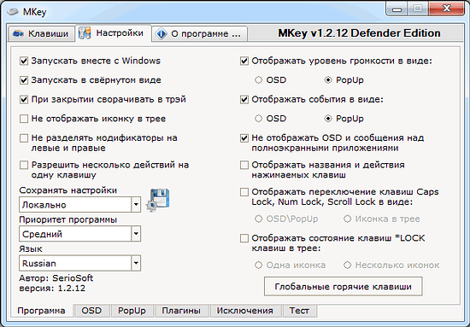The height and width of the screenshot is (327, 470).
Task: Click the MKey app icon in title bar
Action: tap(13, 12)
